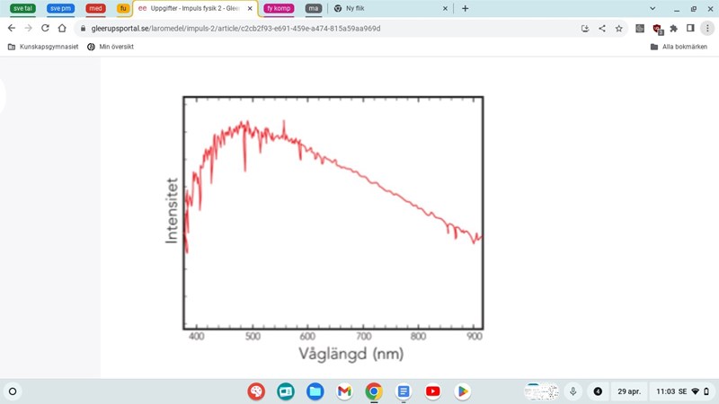719x404 pixels.
Task: Toggle microphone dictation in the shelf
Action: pyautogui.click(x=573, y=391)
